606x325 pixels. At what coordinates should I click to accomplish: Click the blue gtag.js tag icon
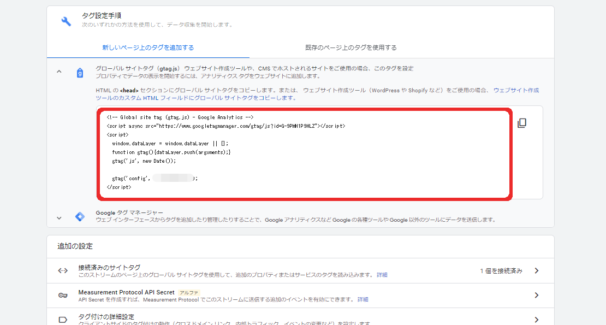pyautogui.click(x=80, y=73)
